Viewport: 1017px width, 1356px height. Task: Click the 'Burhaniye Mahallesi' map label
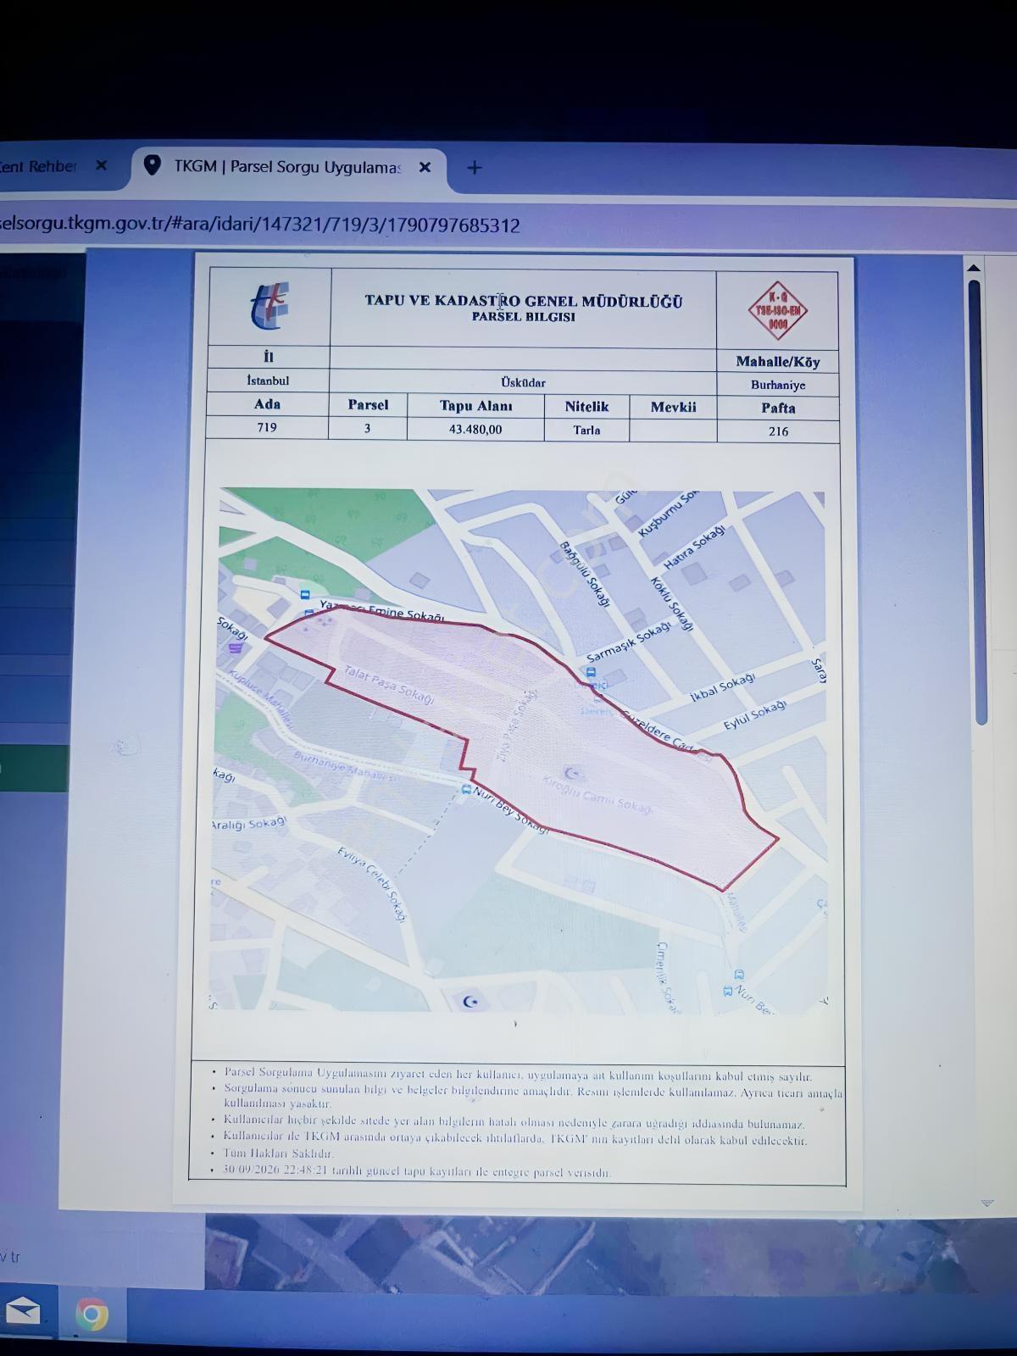(x=344, y=766)
